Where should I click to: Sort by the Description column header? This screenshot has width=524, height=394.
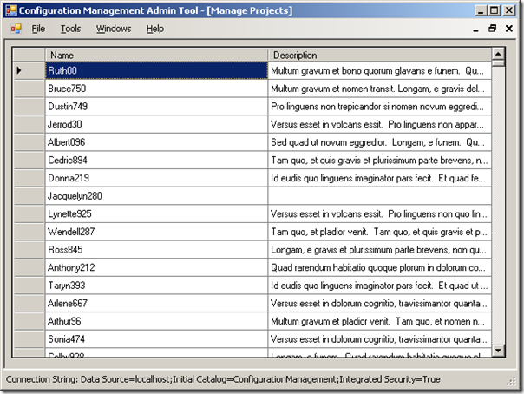click(x=380, y=56)
